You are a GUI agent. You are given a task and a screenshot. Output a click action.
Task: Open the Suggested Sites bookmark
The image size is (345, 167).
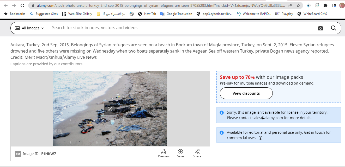(44, 14)
